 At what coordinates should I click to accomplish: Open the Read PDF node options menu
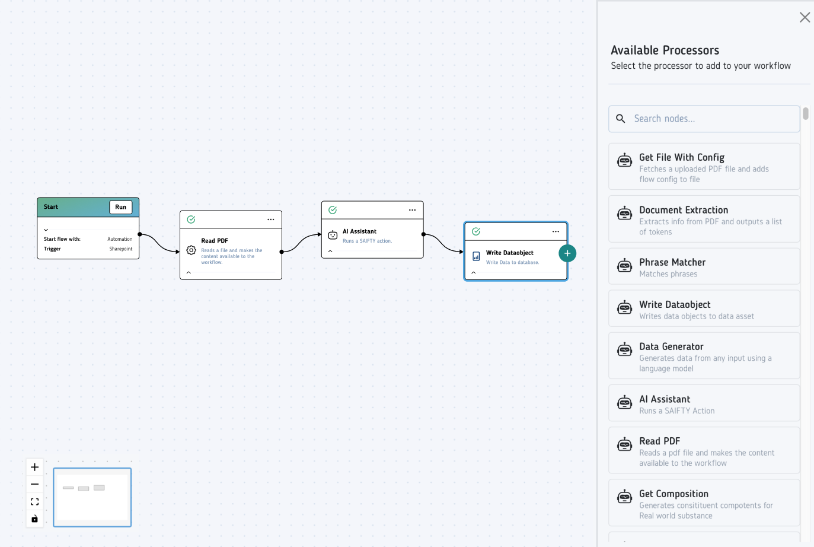(271, 220)
